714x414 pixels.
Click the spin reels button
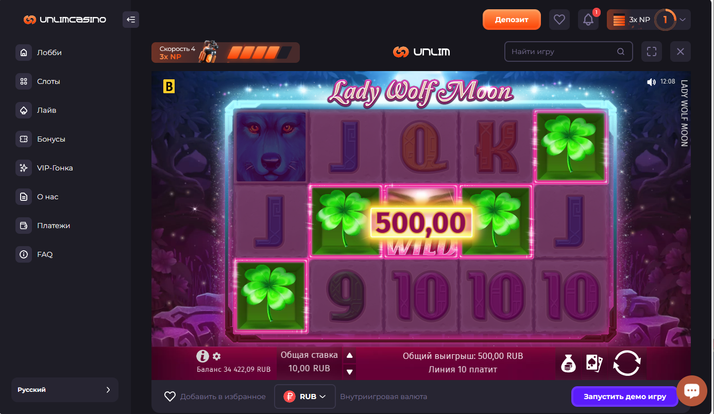626,364
